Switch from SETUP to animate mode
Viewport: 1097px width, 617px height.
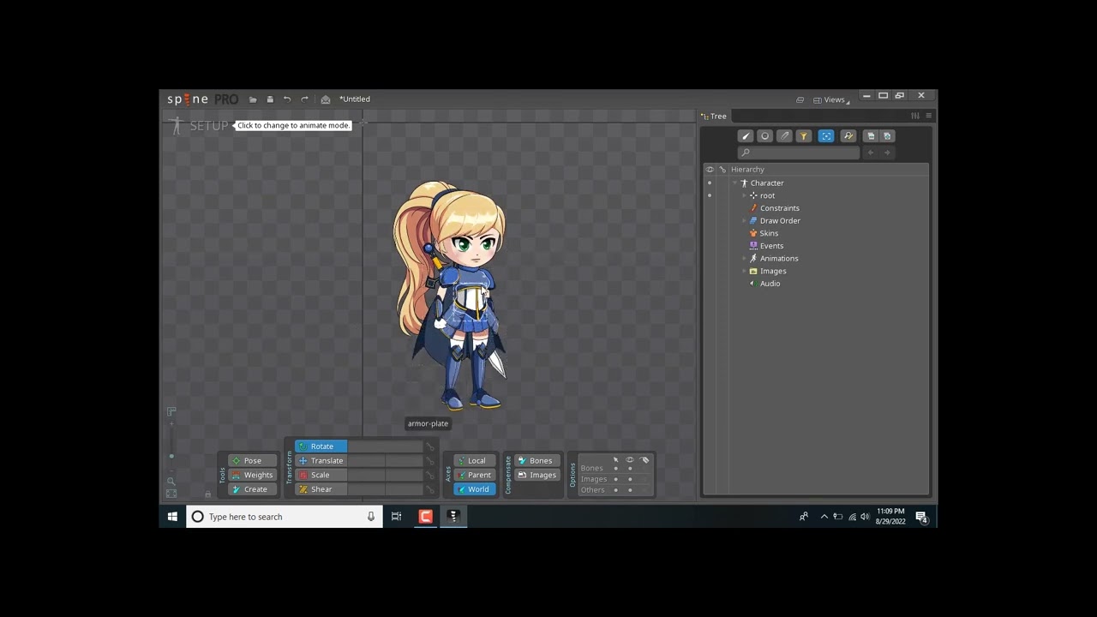[x=199, y=126]
